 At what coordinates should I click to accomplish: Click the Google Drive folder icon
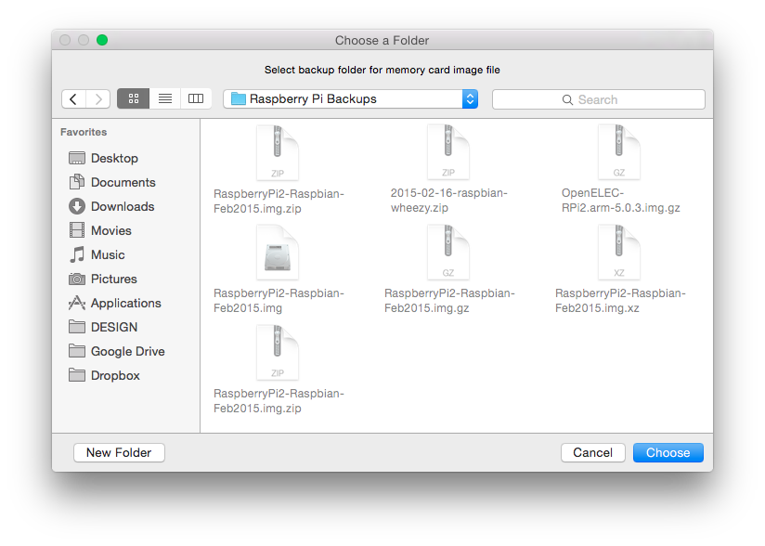click(77, 351)
